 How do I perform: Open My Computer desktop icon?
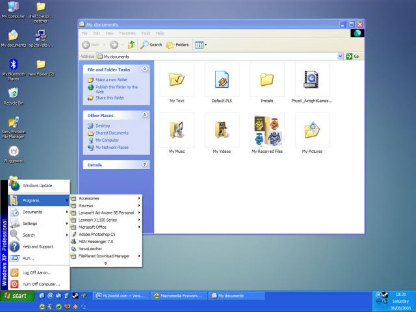pyautogui.click(x=13, y=10)
